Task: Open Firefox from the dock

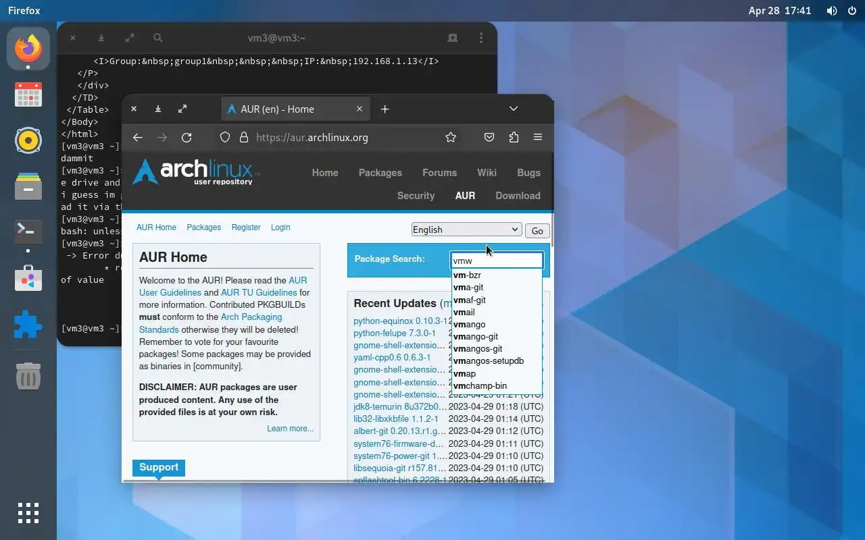Action: [x=28, y=48]
